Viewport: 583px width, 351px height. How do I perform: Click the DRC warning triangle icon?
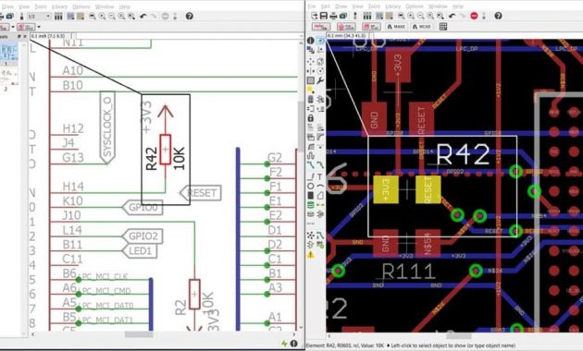coord(310,255)
